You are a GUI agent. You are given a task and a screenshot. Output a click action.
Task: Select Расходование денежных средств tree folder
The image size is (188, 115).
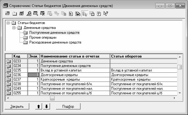point(55,42)
